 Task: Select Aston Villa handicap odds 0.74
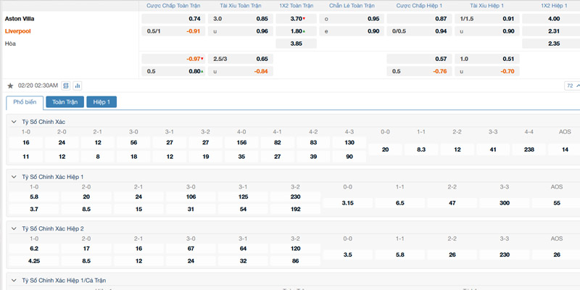pyautogui.click(x=173, y=19)
